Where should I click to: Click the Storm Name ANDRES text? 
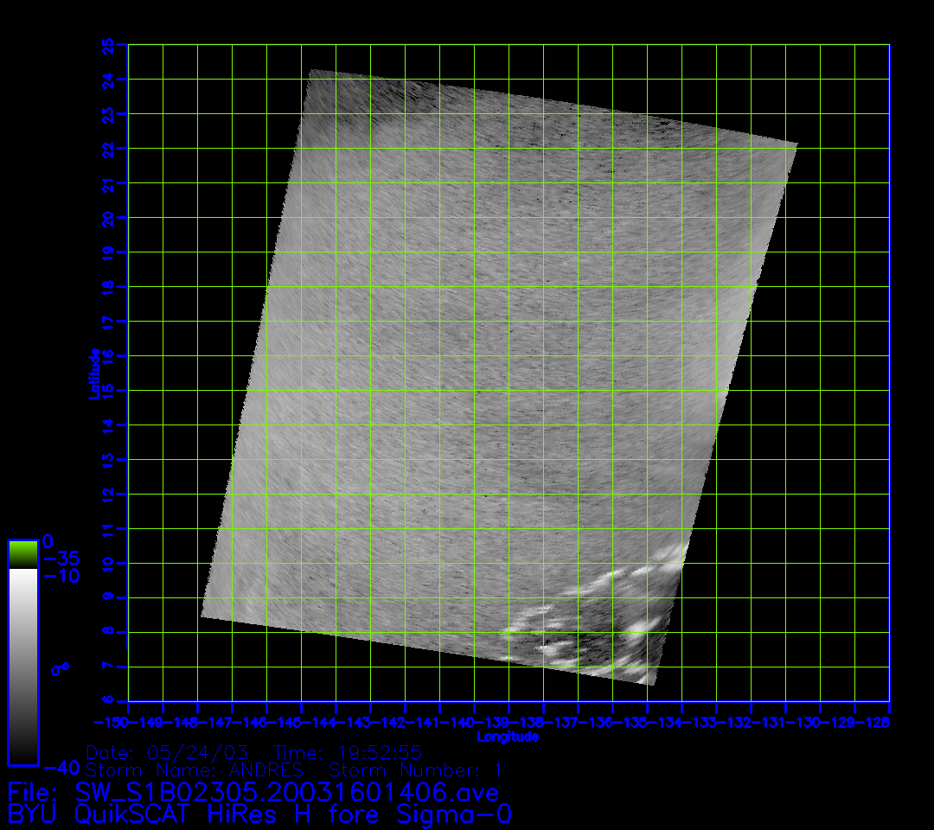(x=195, y=769)
